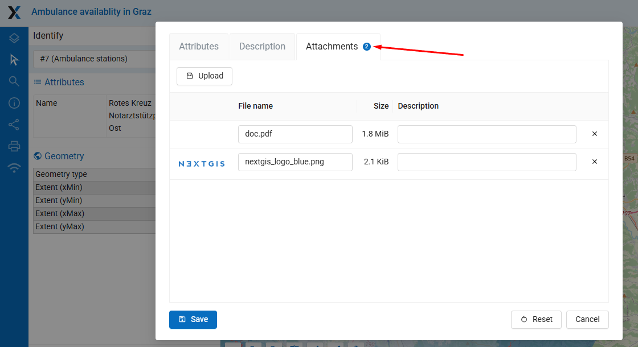Click the NextGIS X logo icon
Image resolution: width=638 pixels, height=347 pixels.
tap(14, 12)
